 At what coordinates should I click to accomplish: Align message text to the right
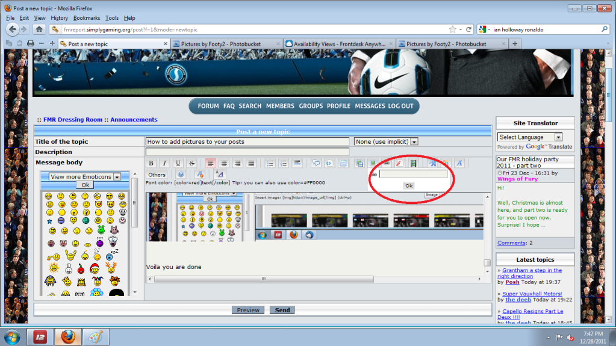(x=237, y=164)
